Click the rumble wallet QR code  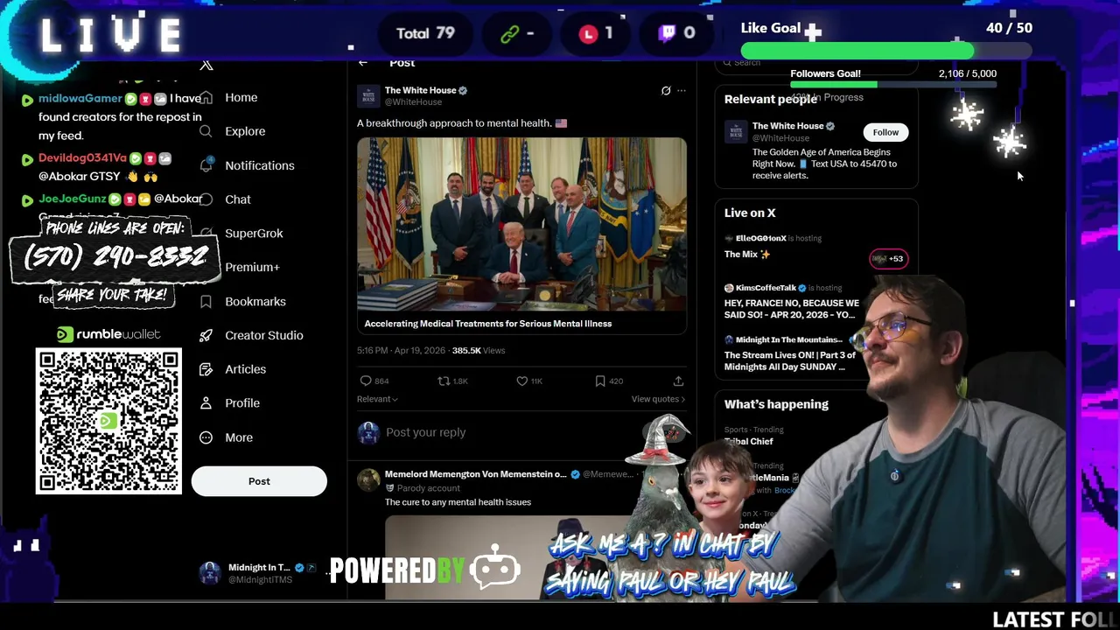pyautogui.click(x=108, y=421)
